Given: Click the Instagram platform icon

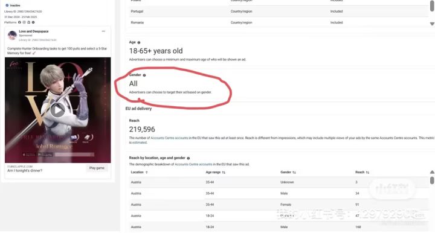Looking at the screenshot, I should click(24, 22).
